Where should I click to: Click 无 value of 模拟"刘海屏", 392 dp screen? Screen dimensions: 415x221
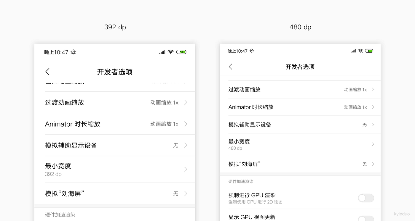pyautogui.click(x=176, y=193)
